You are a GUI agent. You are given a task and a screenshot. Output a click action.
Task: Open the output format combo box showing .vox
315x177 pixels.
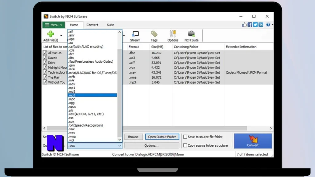(x=95, y=145)
